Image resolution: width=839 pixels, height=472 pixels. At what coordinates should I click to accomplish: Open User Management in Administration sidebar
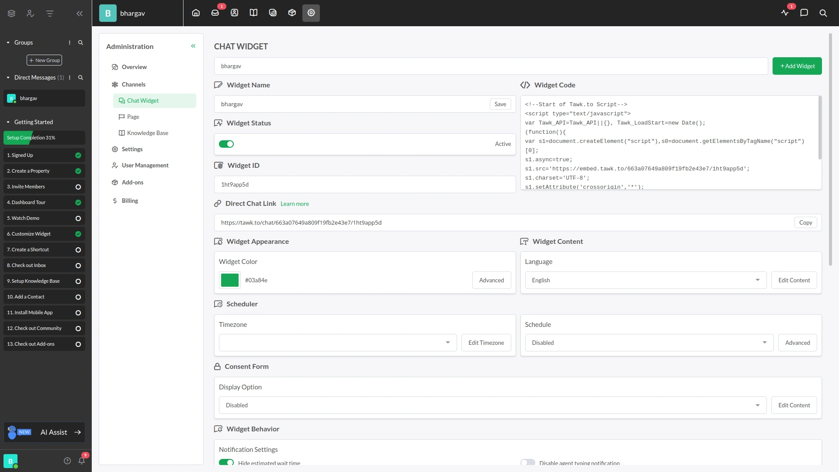point(145,165)
